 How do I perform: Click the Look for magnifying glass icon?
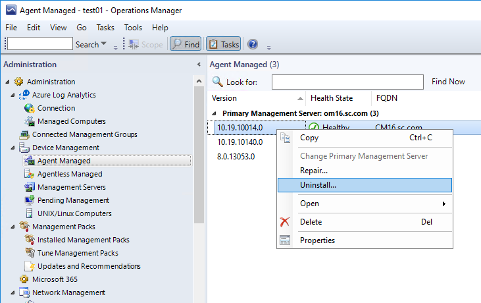point(218,82)
